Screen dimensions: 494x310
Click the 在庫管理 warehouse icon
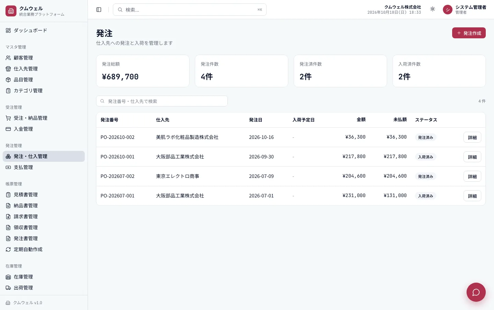pyautogui.click(x=8, y=277)
